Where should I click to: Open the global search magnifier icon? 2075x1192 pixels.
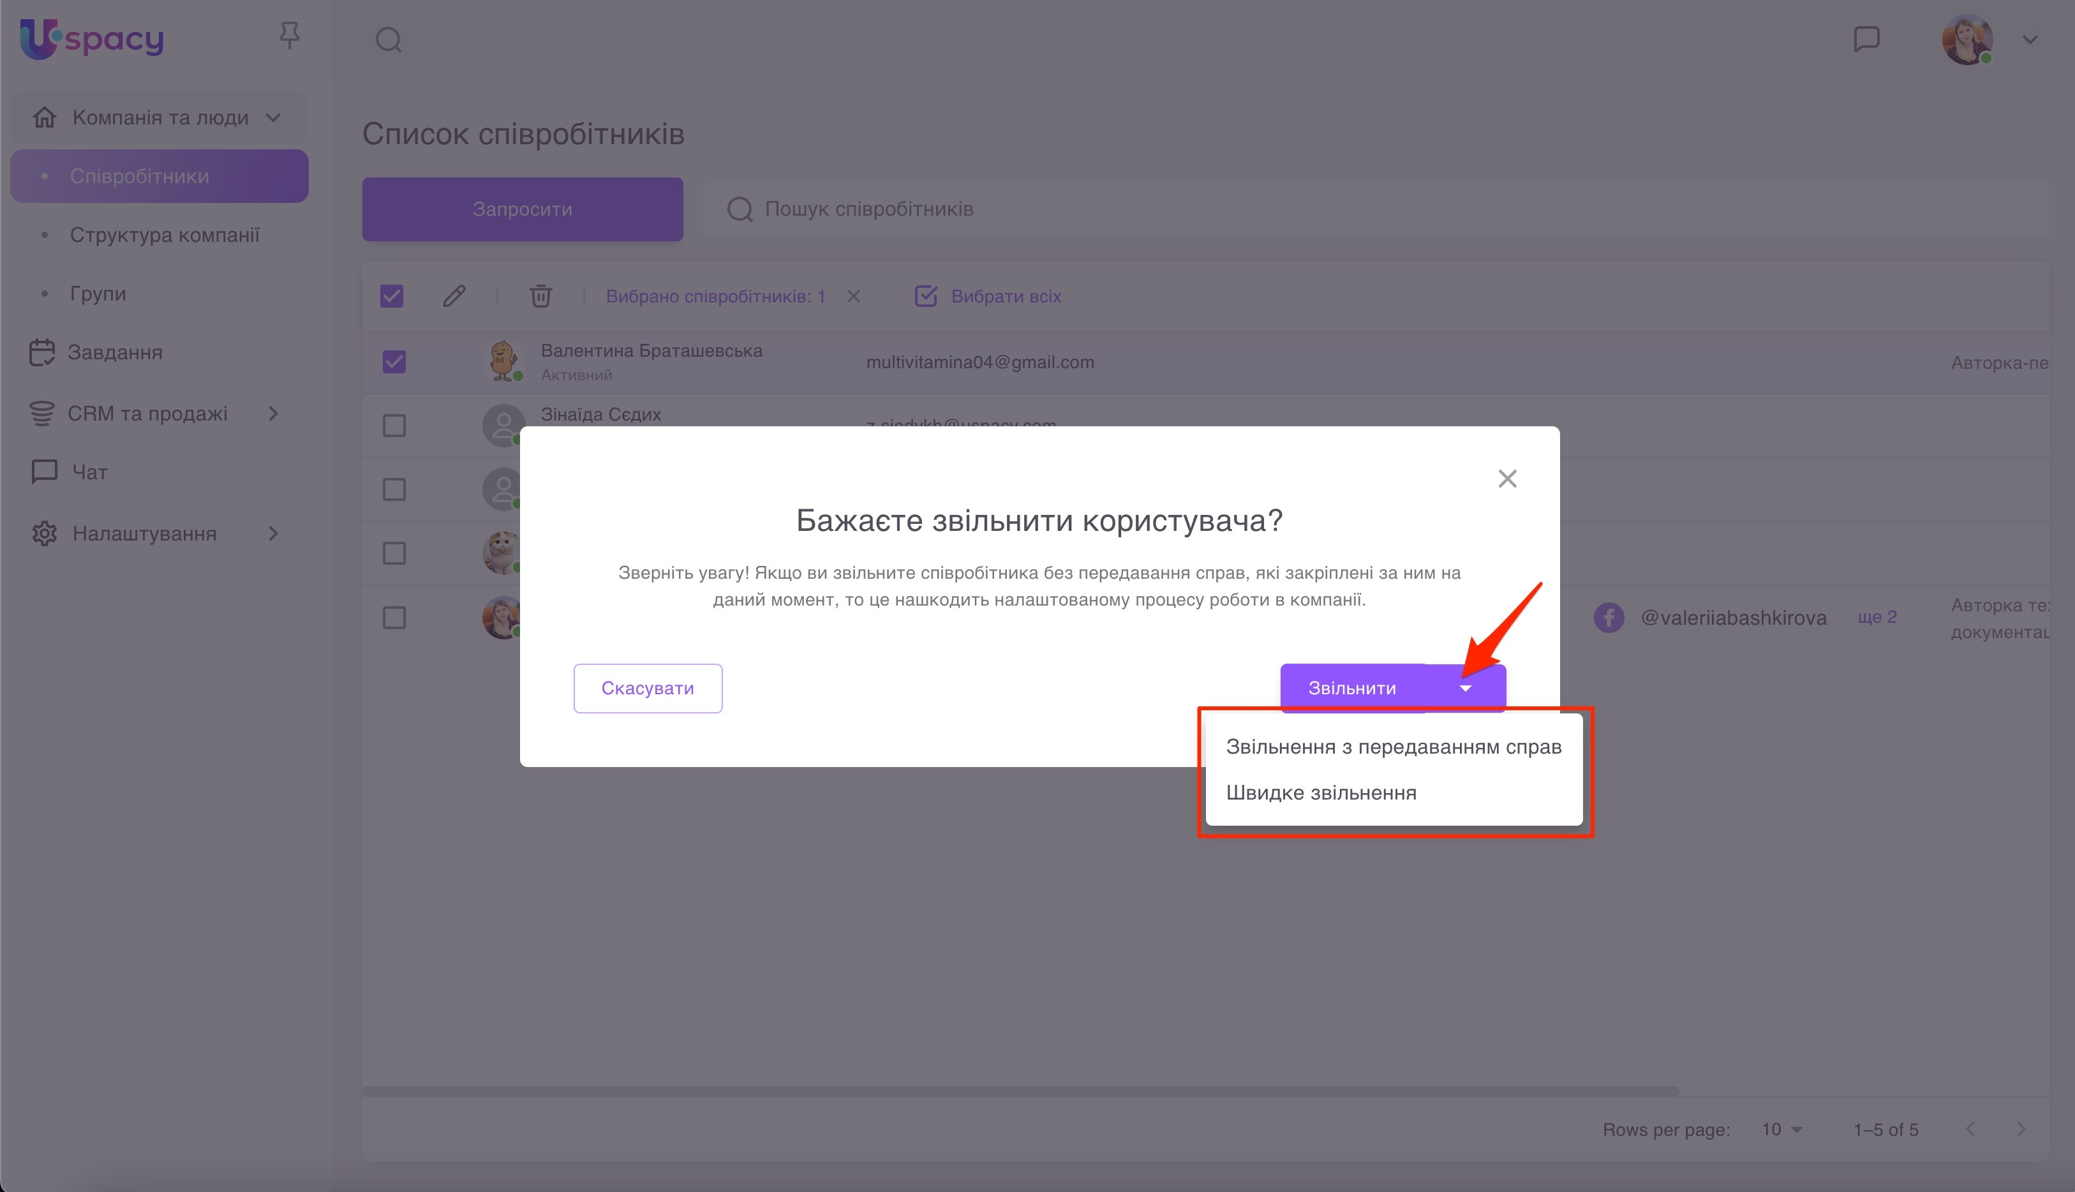[388, 40]
